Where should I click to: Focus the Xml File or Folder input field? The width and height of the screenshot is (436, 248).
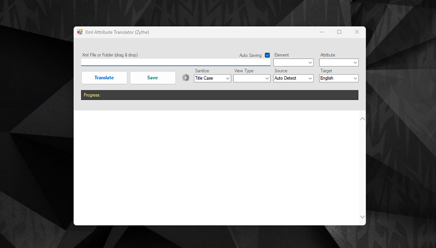[175, 62]
